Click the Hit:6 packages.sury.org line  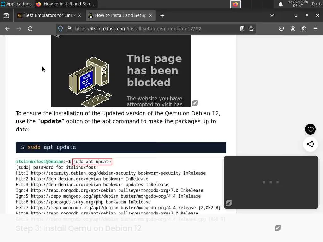tap(83, 202)
